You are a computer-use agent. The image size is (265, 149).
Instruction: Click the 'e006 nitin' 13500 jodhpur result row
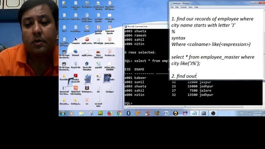pos(169,95)
